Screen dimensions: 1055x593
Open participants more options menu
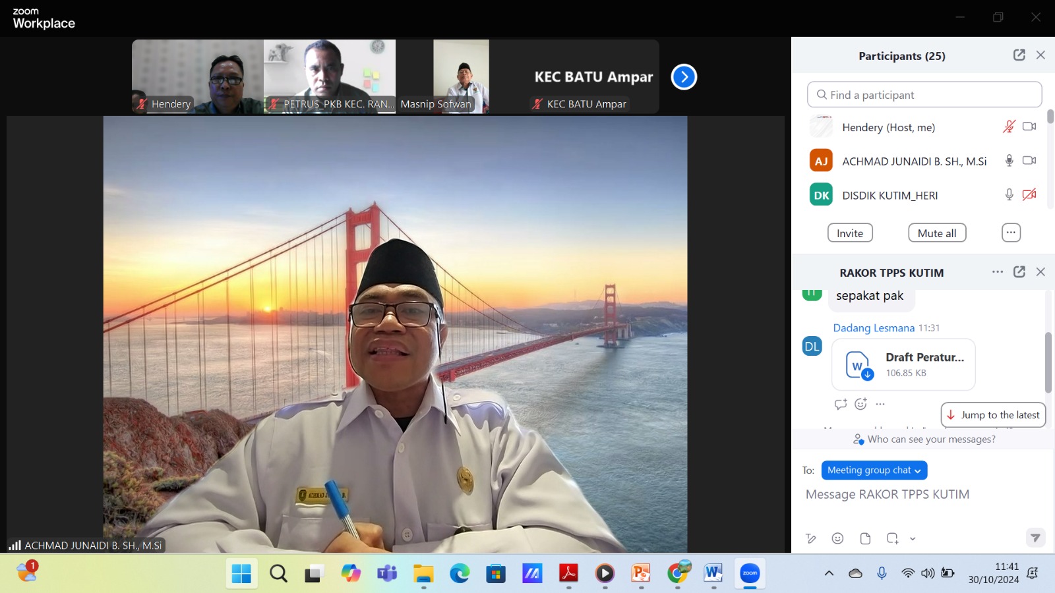pos(1011,233)
